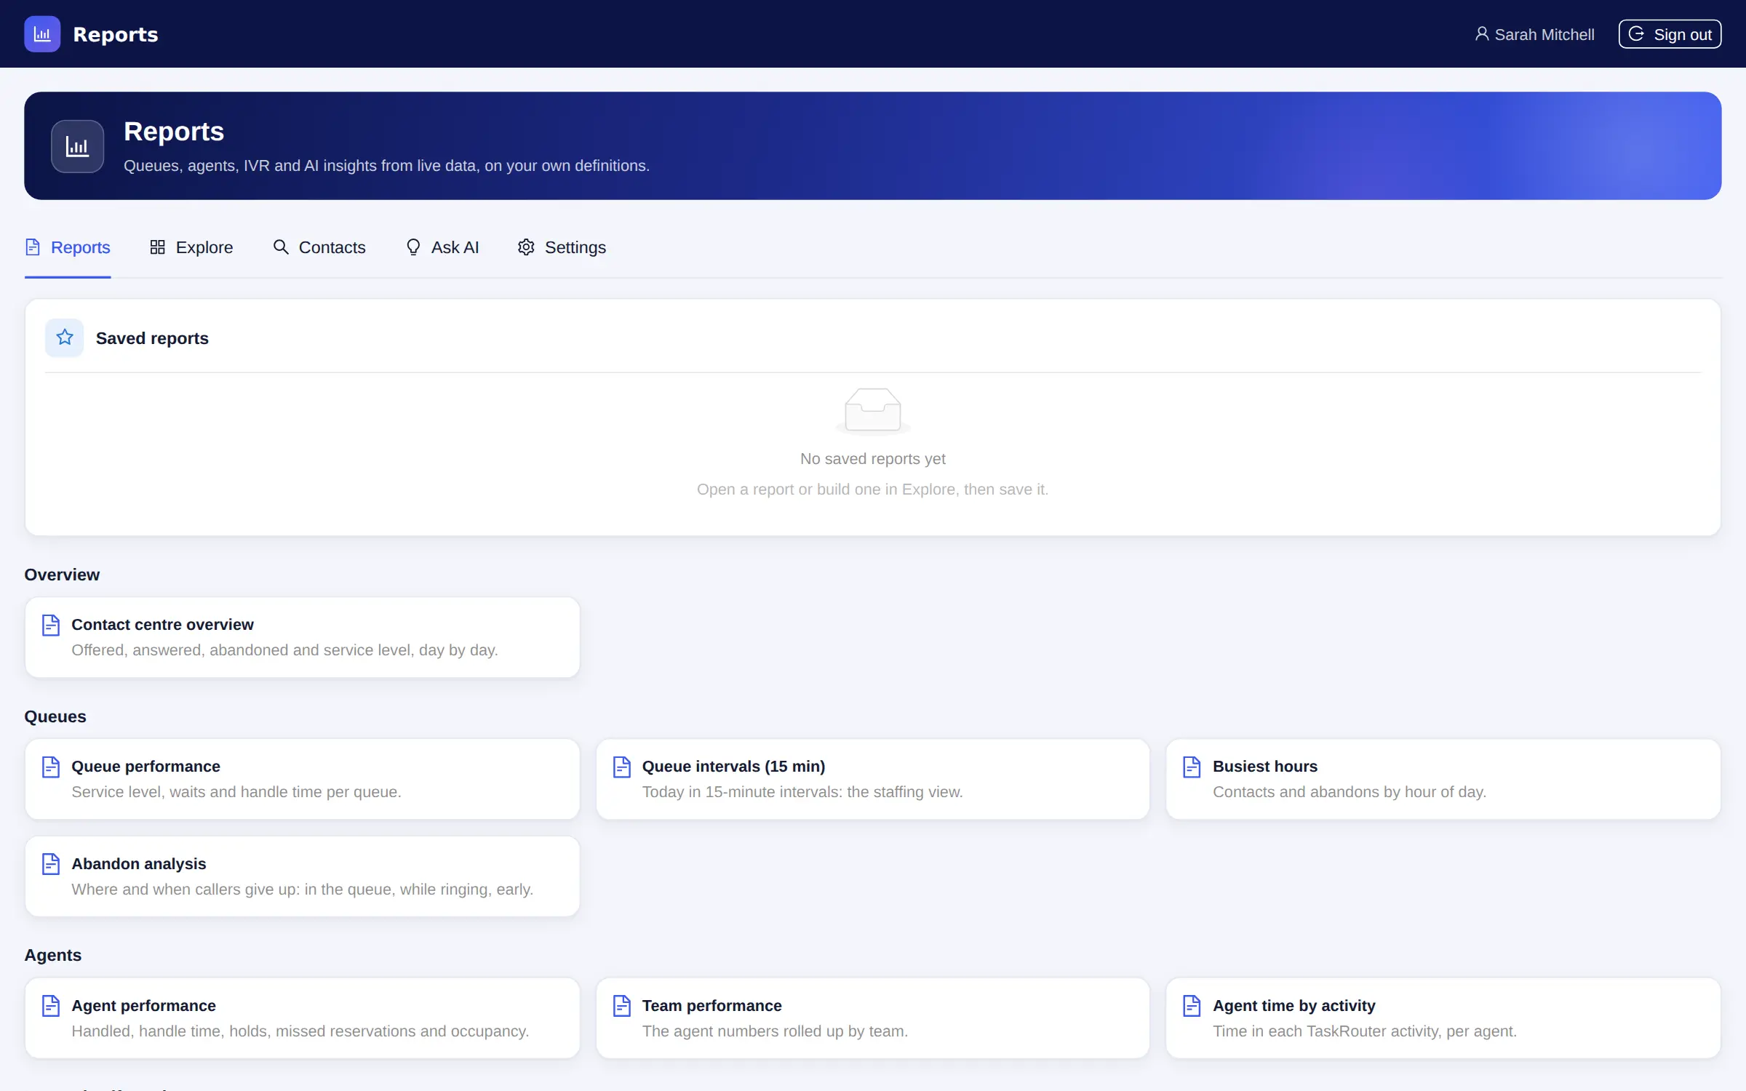Click the Queues section heading
1746x1091 pixels.
point(55,716)
